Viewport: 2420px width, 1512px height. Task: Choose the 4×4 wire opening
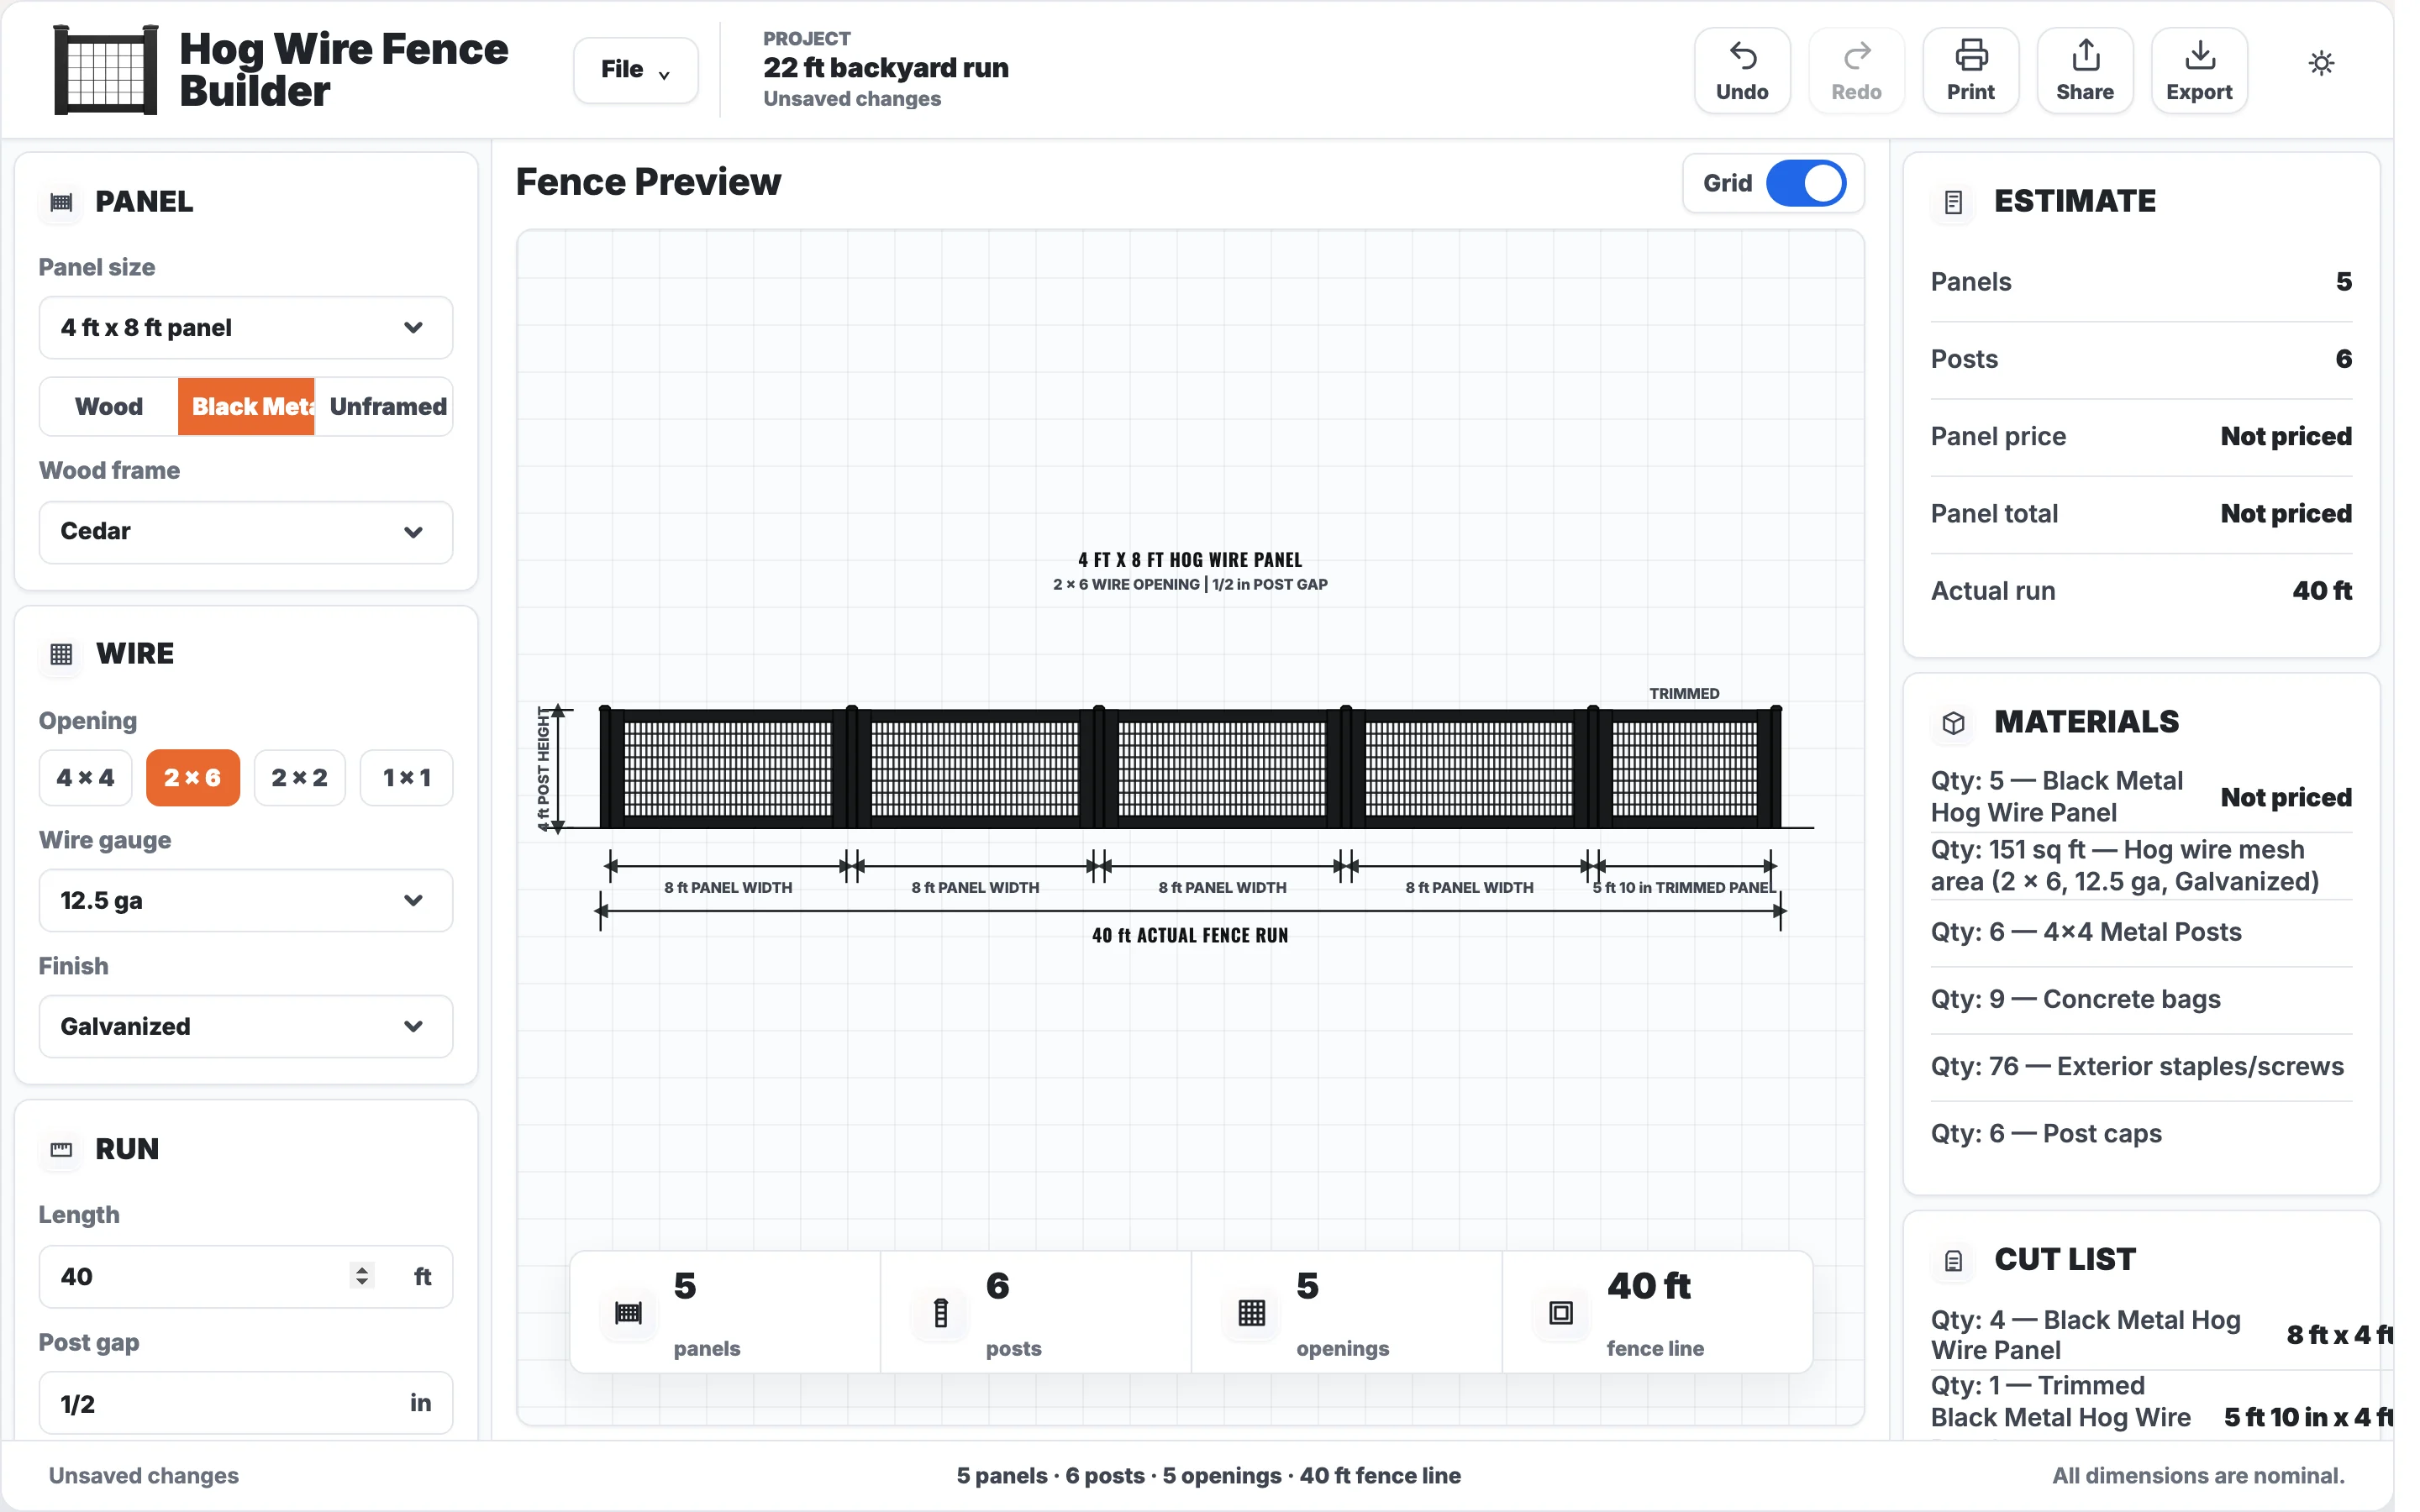[x=85, y=777]
